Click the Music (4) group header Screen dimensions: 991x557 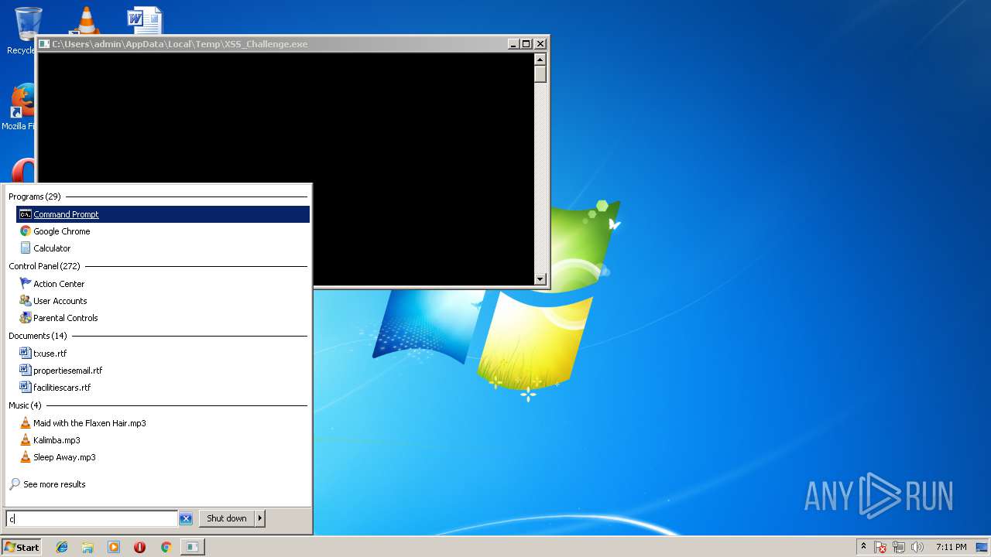pyautogui.click(x=25, y=405)
